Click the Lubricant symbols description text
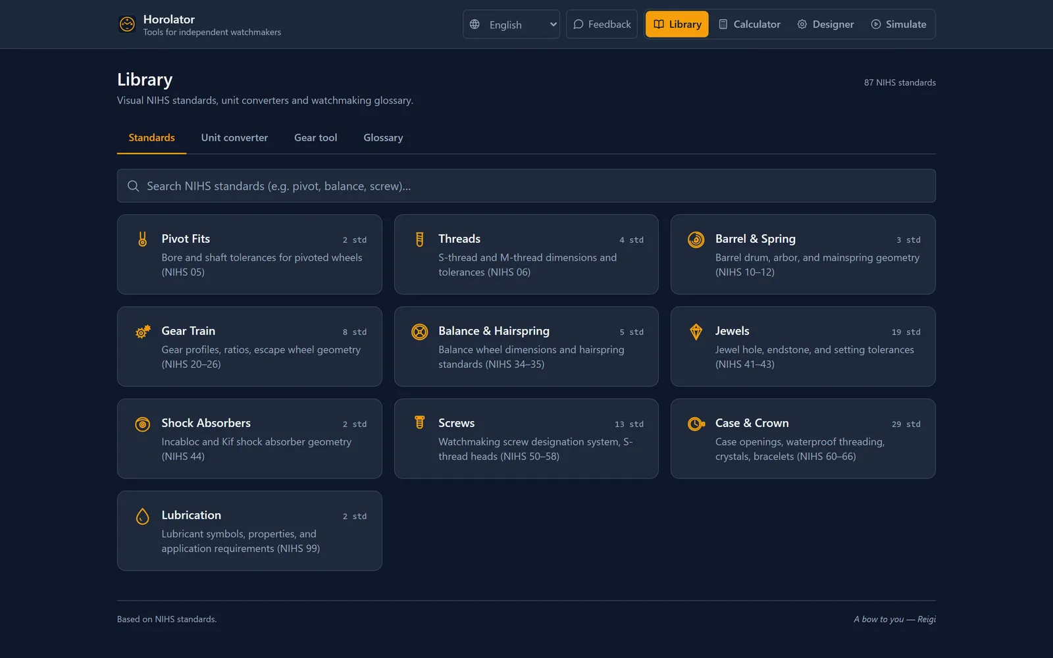The height and width of the screenshot is (658, 1053). point(241,541)
